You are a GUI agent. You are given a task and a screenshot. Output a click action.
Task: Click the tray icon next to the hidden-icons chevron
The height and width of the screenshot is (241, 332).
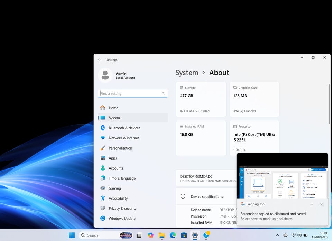285,235
